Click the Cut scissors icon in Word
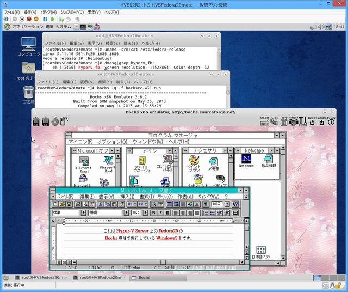Viewport: 348px width, 292px height. tap(100, 204)
